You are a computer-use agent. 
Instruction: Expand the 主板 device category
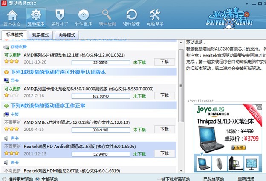(14, 114)
